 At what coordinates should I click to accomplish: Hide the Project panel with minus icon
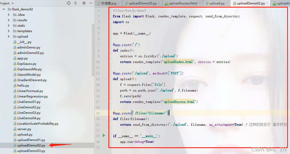point(91,3)
